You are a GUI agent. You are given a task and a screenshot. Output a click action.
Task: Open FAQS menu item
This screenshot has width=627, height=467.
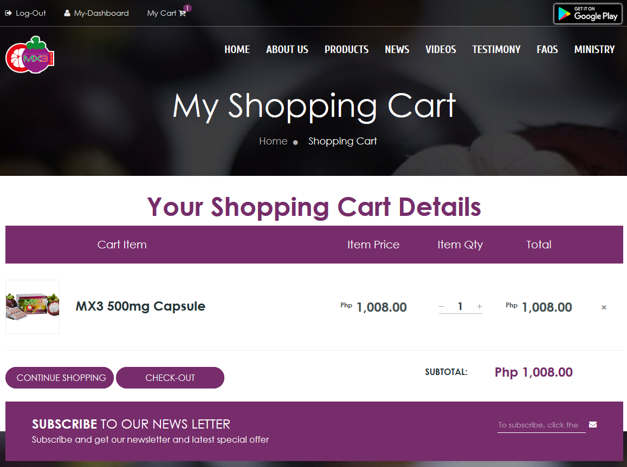[x=547, y=49]
